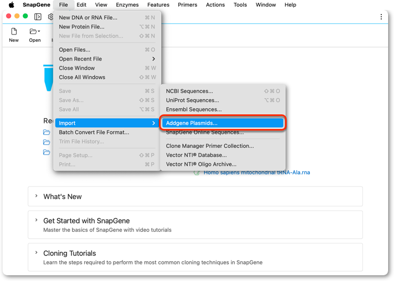Screen dimensions: 397x281
Task: Open the View menu
Action: (x=101, y=5)
